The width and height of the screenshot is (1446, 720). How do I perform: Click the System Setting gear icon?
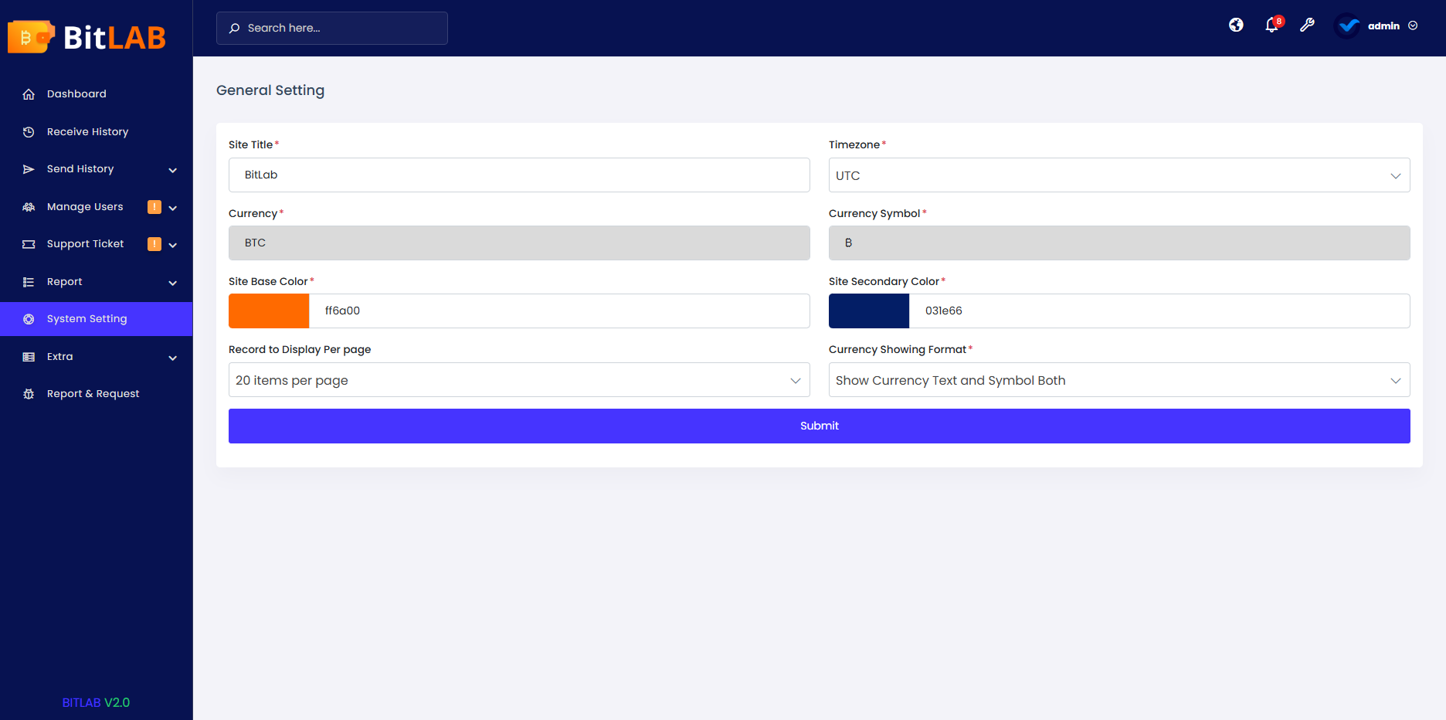point(29,319)
